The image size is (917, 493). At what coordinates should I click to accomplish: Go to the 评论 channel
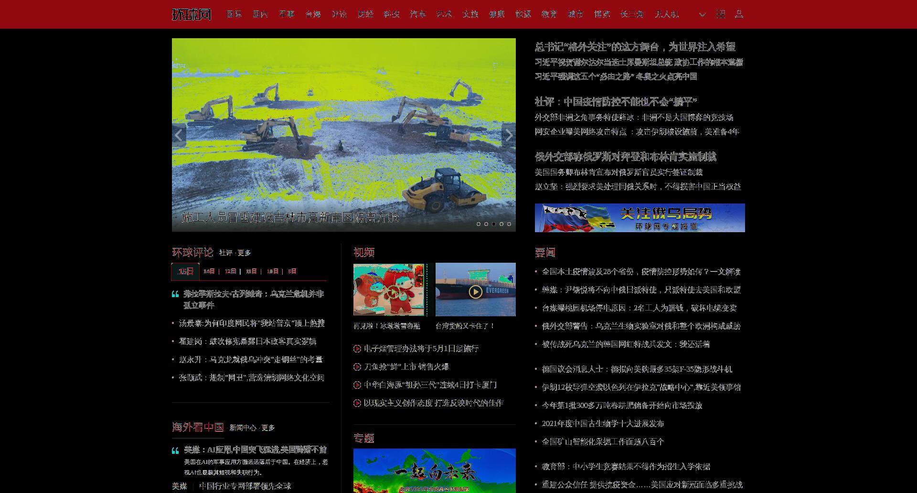tap(339, 14)
